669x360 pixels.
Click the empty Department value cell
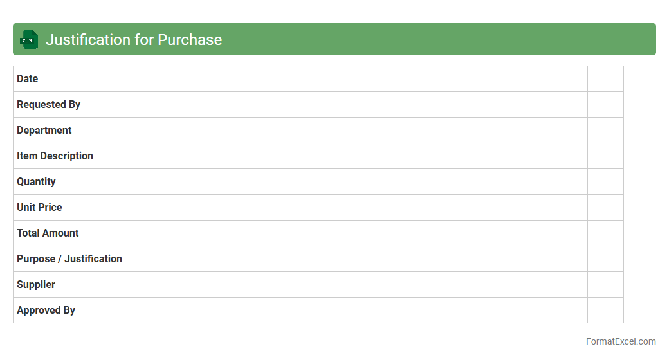pyautogui.click(x=605, y=130)
